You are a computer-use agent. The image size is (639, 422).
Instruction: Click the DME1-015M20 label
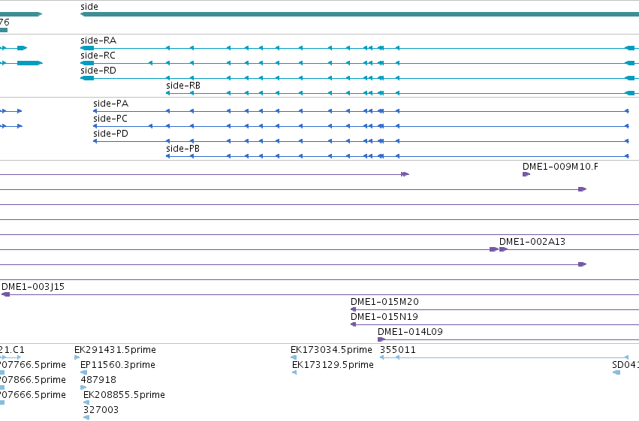click(x=384, y=302)
